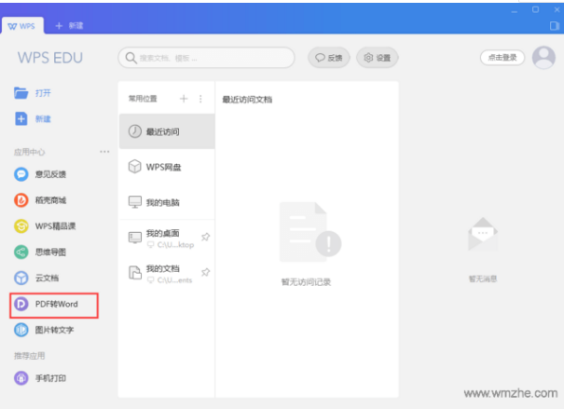564x409 pixels.
Task: Open 稻壳商城 app icon
Action: point(21,200)
